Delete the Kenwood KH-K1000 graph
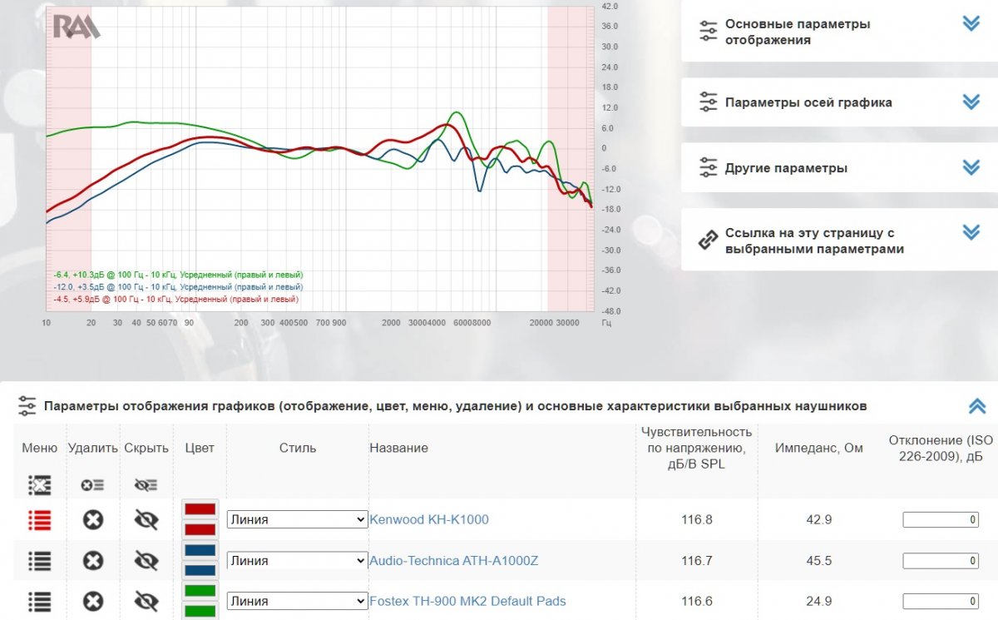This screenshot has width=998, height=620. (93, 520)
